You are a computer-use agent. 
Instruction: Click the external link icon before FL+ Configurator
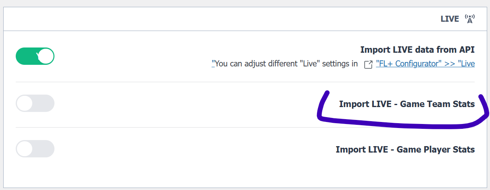368,64
